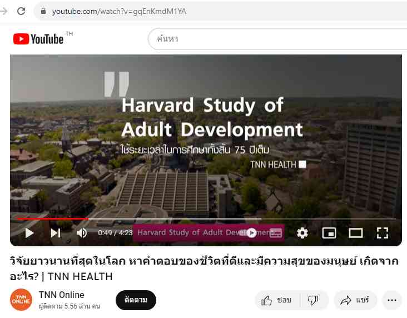Open the video settings gear
Viewport: 407px width, 318px height.
pos(302,233)
